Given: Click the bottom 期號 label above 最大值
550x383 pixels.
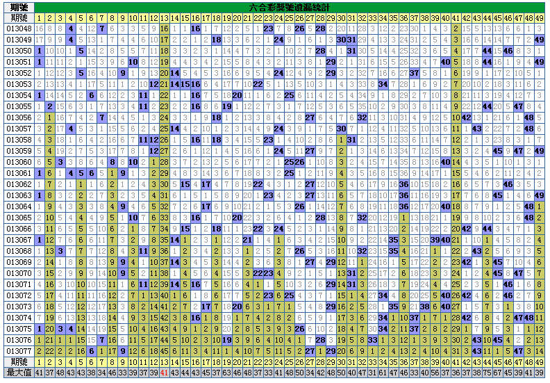Looking at the screenshot, I should click(19, 362).
